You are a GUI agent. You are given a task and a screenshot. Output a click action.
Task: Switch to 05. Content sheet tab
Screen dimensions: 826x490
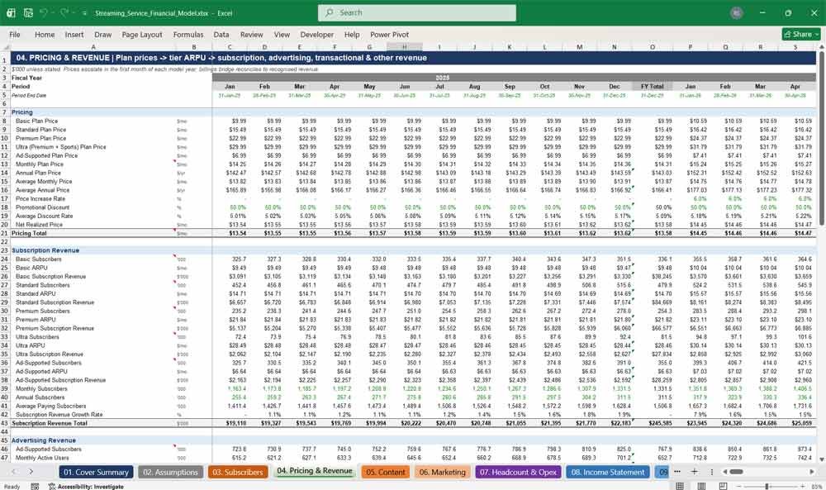[386, 472]
